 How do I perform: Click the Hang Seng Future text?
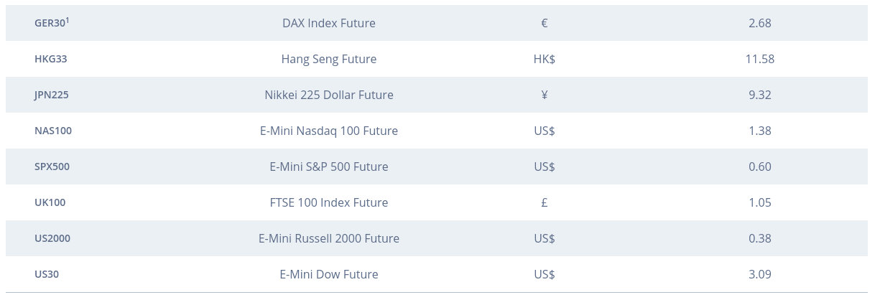[x=329, y=59]
